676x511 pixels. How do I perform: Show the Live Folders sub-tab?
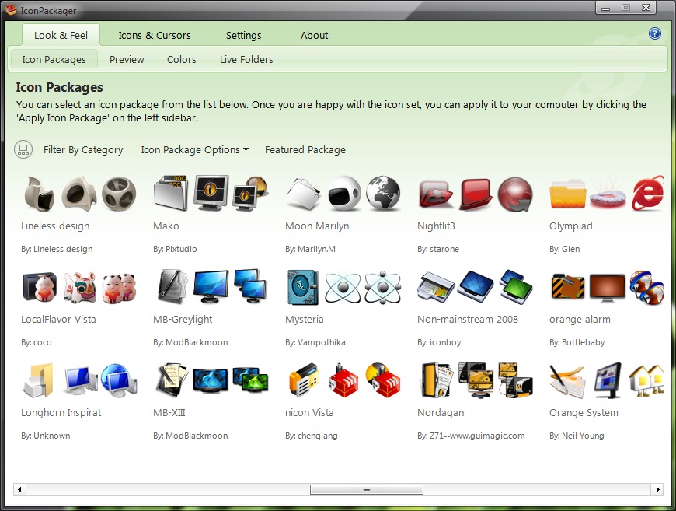click(x=246, y=60)
